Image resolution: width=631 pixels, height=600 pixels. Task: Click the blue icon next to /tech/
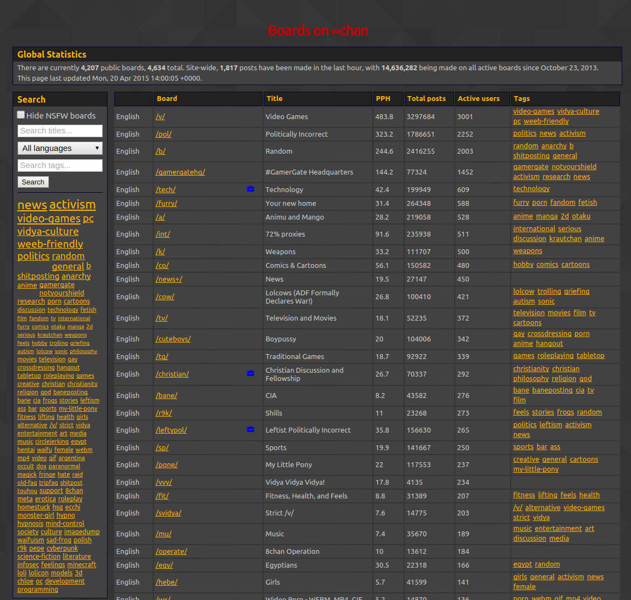(x=251, y=188)
